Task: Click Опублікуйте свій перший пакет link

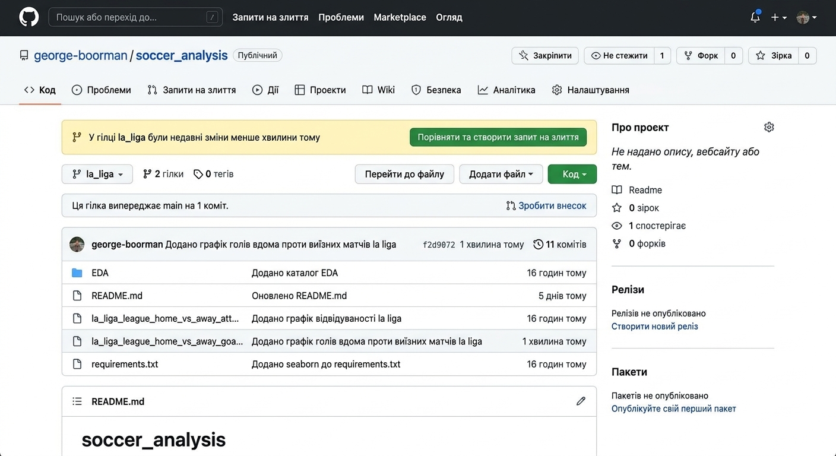Action: coord(674,408)
